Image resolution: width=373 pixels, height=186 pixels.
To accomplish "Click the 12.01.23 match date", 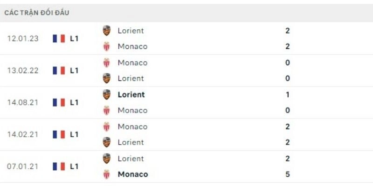I will pos(23,39).
